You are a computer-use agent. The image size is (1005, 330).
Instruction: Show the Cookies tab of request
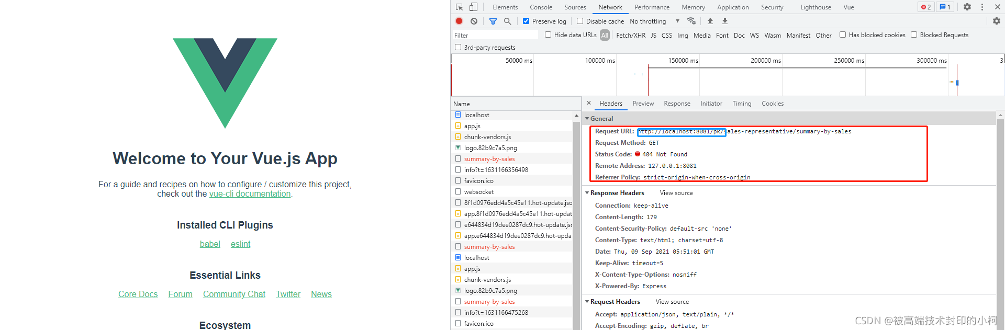tap(773, 104)
